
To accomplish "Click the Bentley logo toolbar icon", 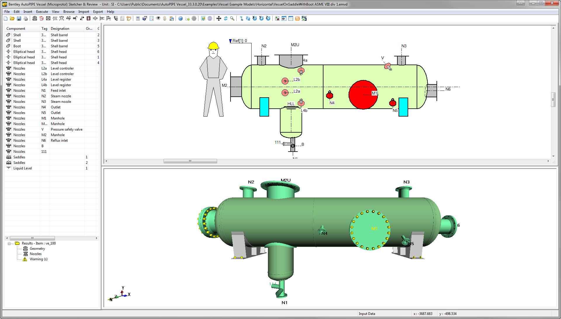I will 304,18.
